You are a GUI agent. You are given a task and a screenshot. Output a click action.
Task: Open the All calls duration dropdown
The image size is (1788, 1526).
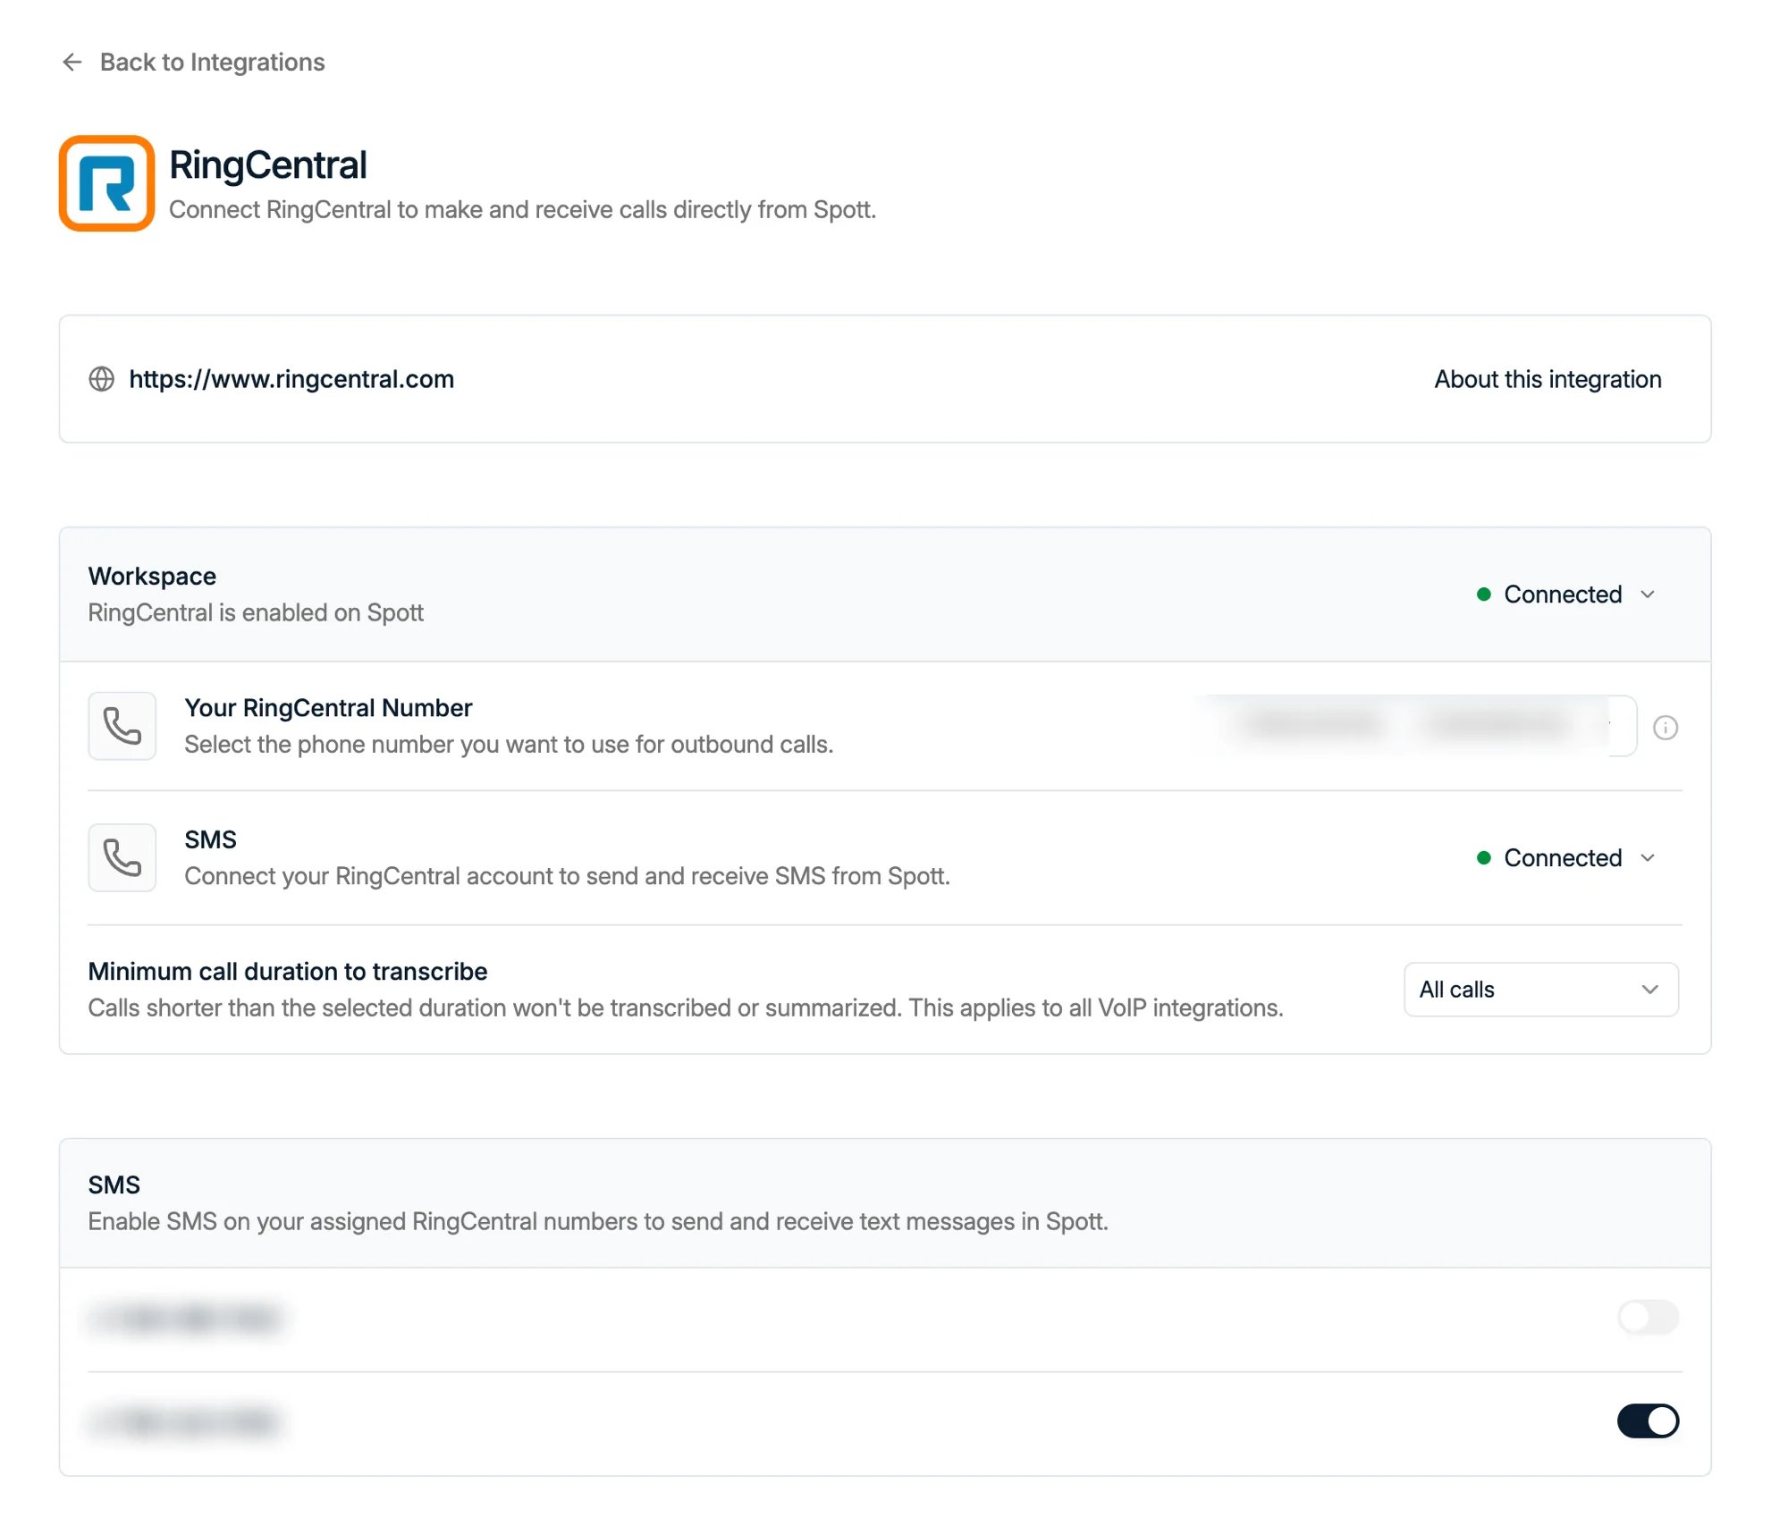pyautogui.click(x=1540, y=990)
